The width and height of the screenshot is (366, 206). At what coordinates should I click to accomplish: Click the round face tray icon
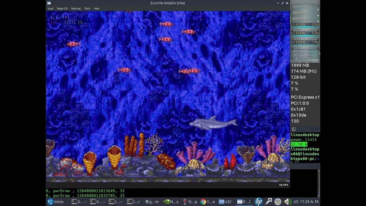coord(278,202)
